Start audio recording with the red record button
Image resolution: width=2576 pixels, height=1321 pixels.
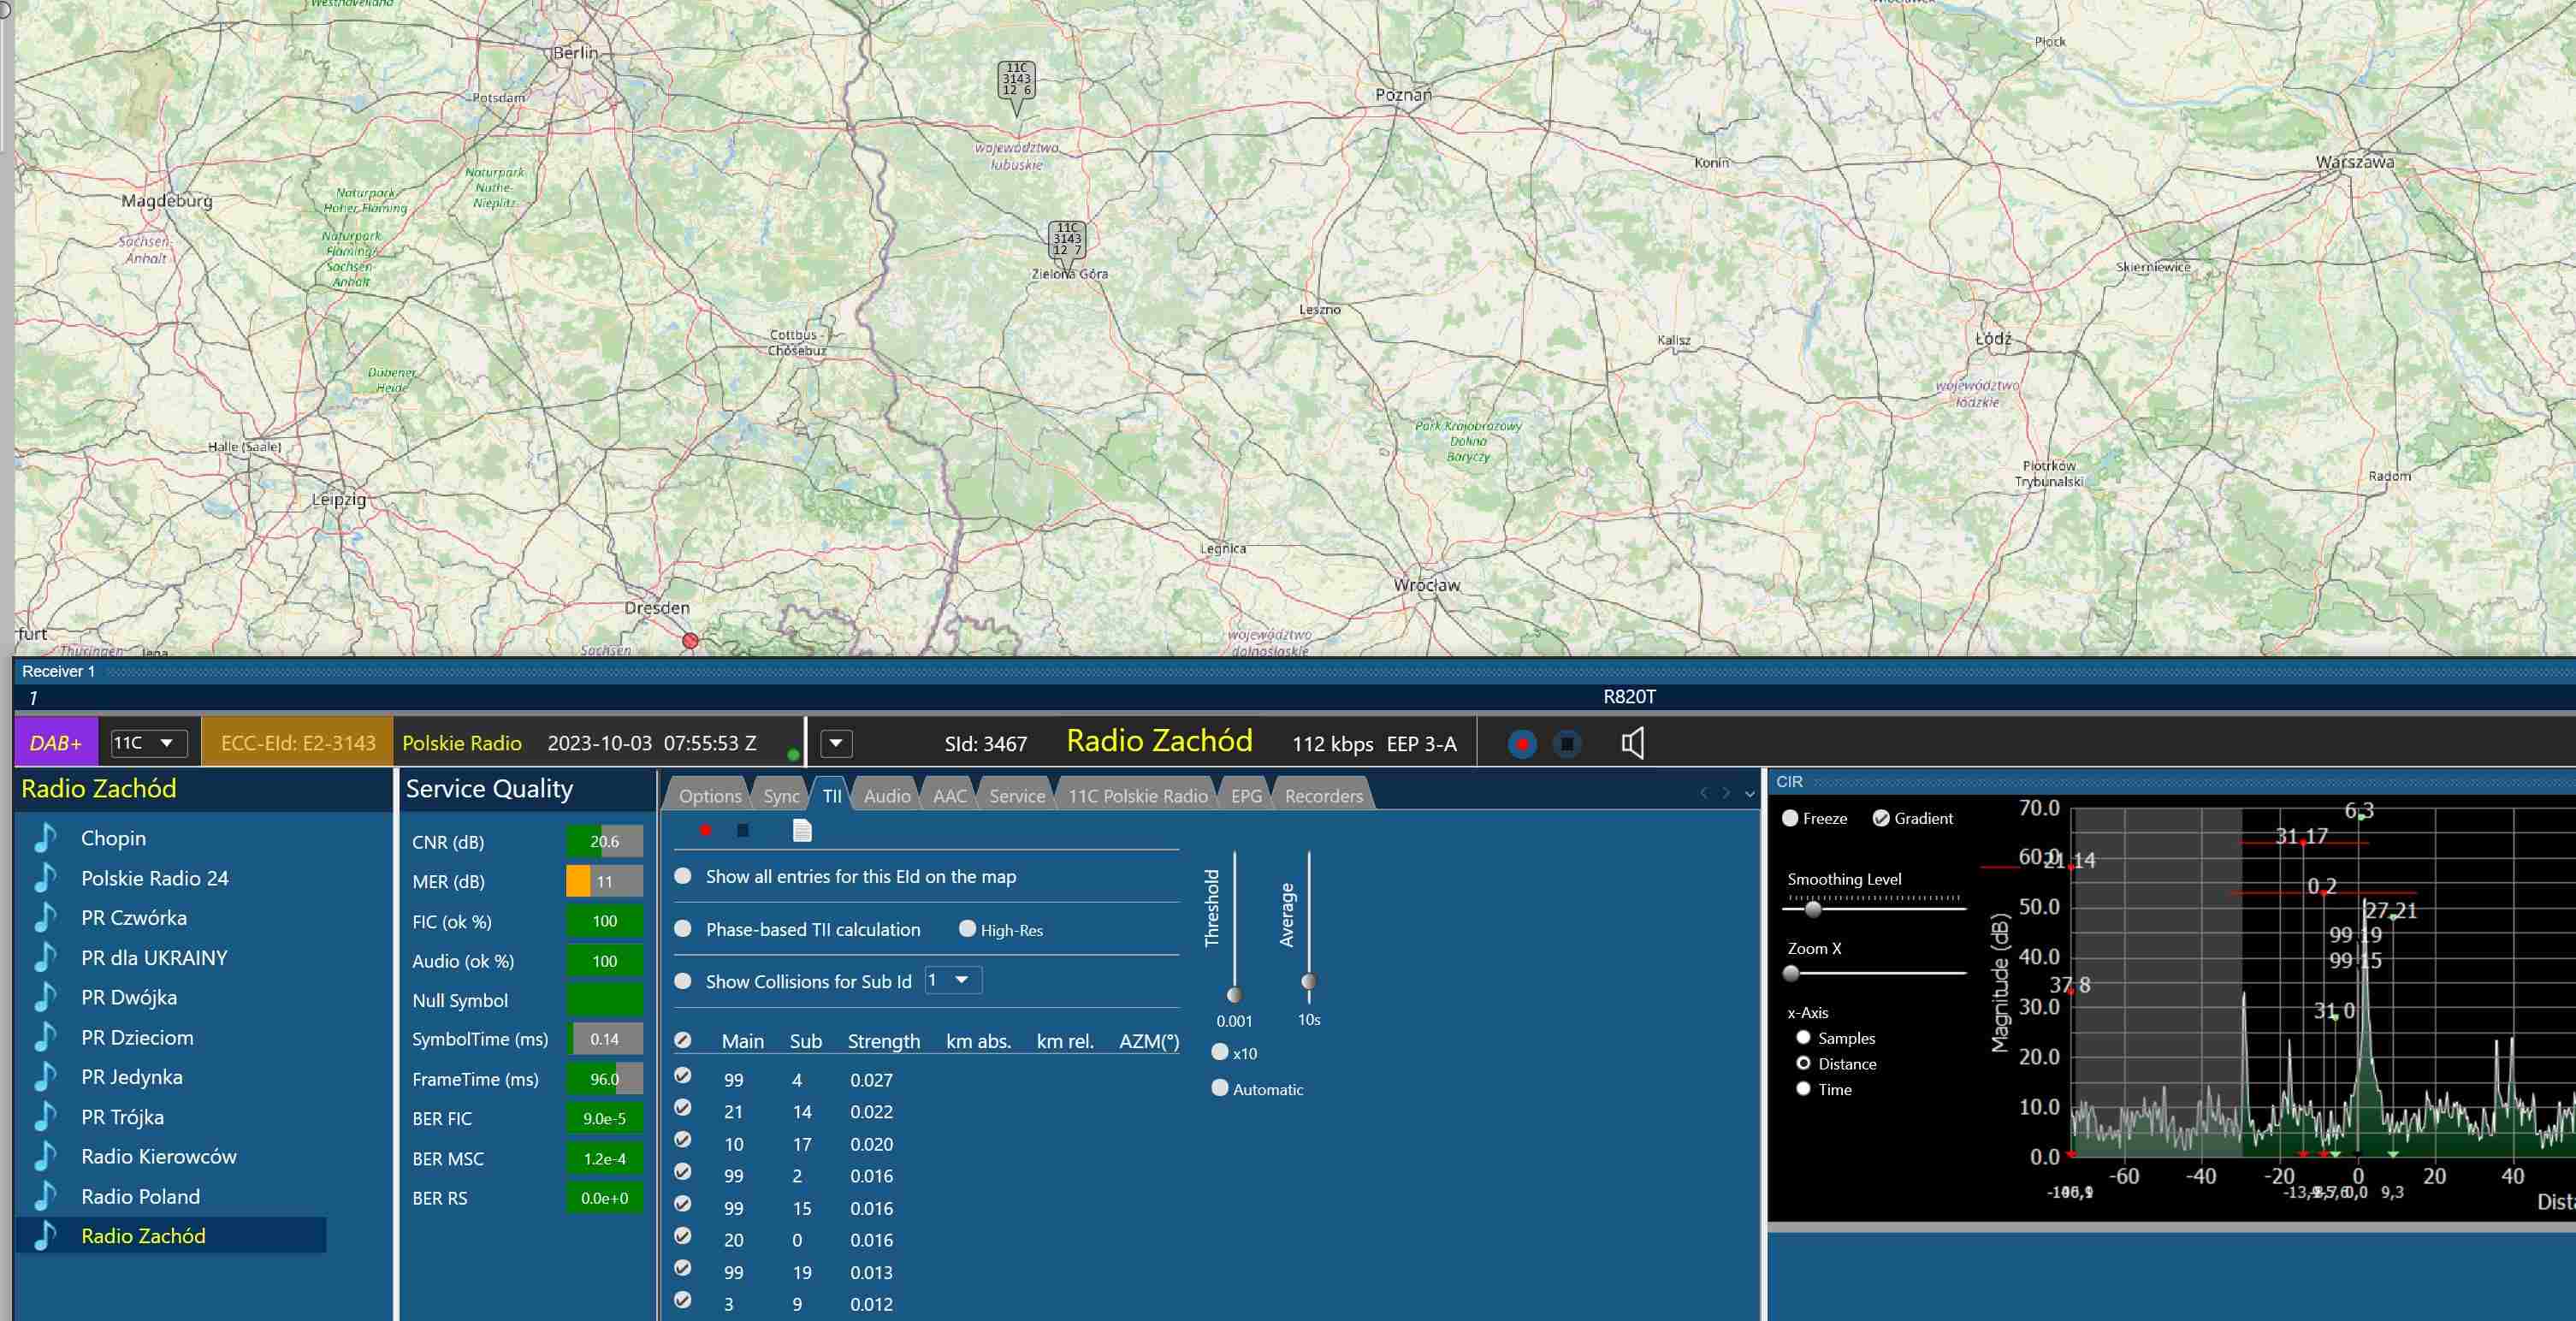tap(1522, 744)
